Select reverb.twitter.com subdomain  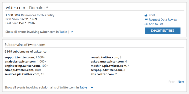[x=104, y=57]
